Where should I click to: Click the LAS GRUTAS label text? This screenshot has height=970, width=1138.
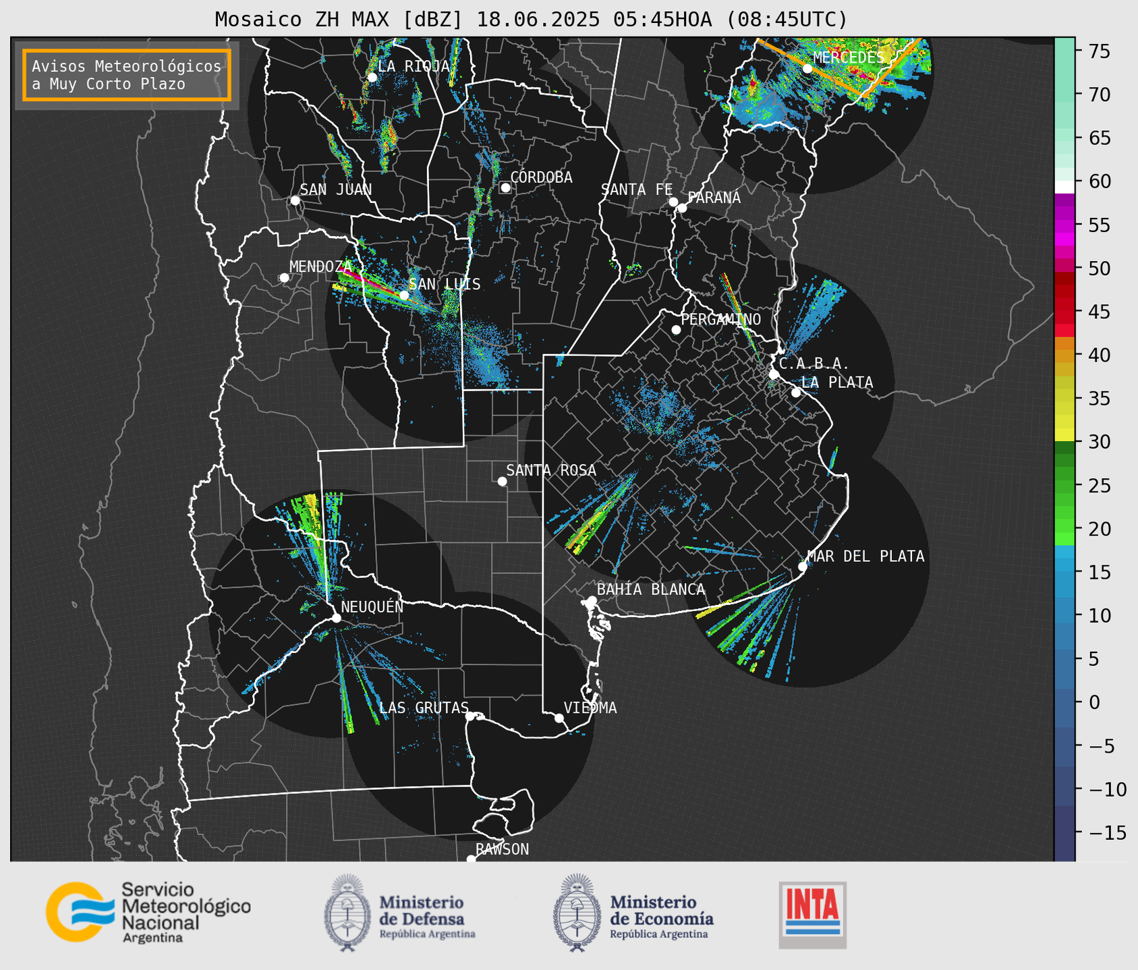pyautogui.click(x=424, y=708)
